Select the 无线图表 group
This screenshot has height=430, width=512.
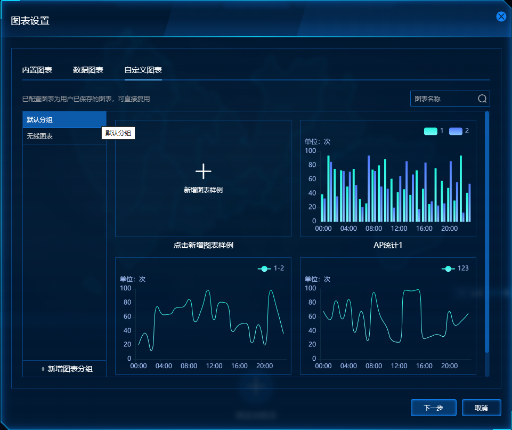pos(64,136)
